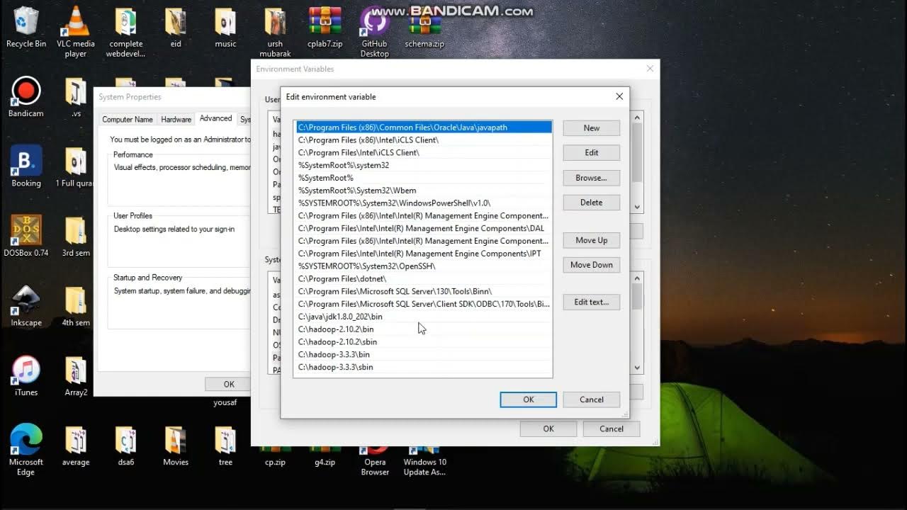907x510 pixels.
Task: Select C:\hadoop-3.3.3\sbin entry
Action: tap(423, 367)
